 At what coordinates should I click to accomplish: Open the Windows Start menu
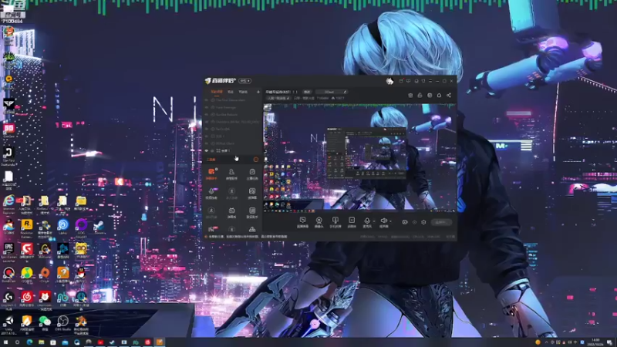tap(5, 342)
